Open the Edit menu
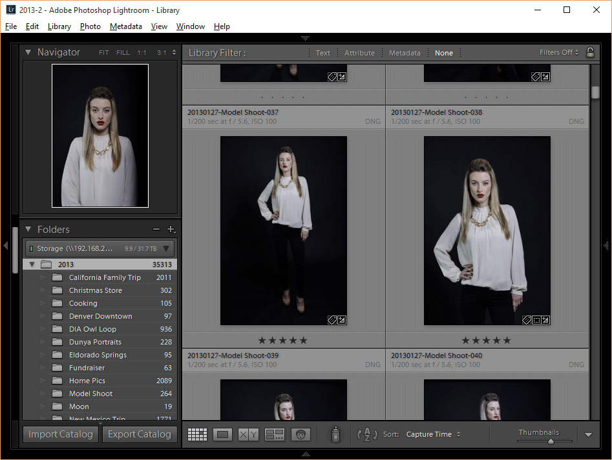612x460 pixels. tap(32, 26)
